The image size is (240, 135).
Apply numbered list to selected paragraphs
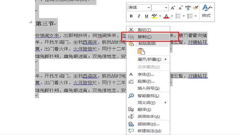pyautogui.click(x=189, y=16)
